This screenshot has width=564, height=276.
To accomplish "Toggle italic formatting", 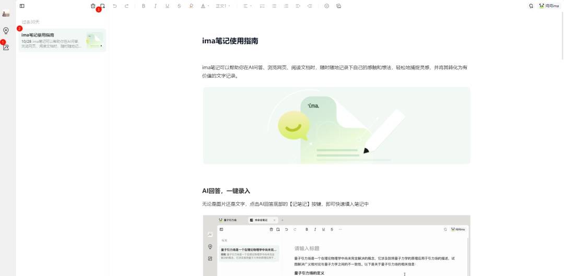I will point(156,6).
